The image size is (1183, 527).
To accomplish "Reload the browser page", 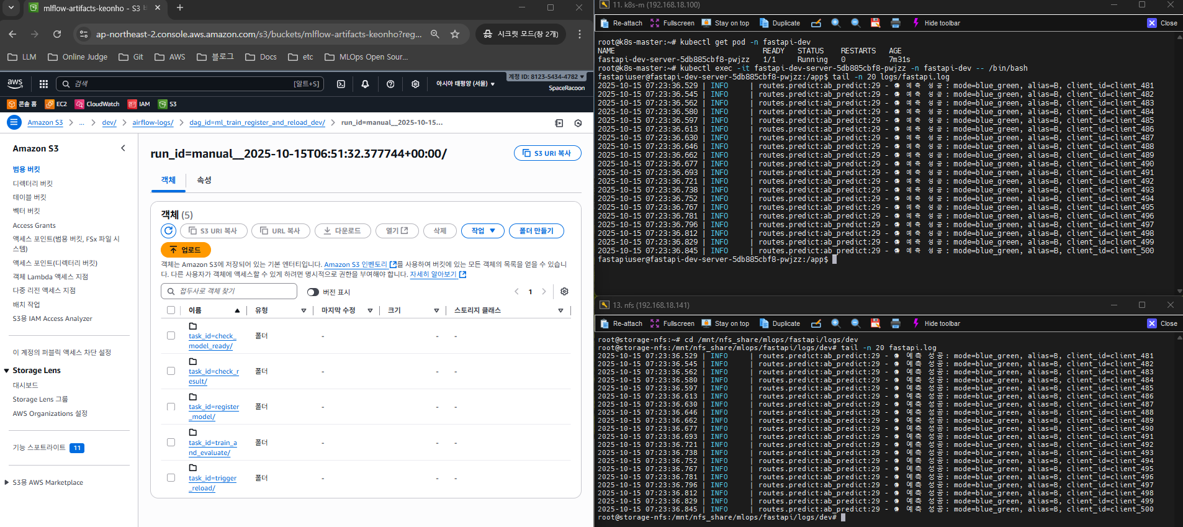I will pos(57,34).
